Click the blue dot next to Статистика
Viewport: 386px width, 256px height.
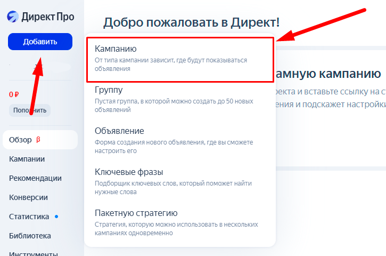[56, 217]
